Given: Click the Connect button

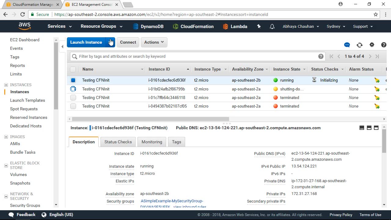Looking at the screenshot, I should [128, 42].
